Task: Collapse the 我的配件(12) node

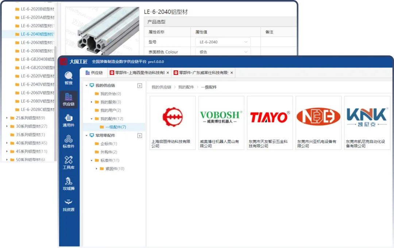Action: pyautogui.click(x=92, y=119)
